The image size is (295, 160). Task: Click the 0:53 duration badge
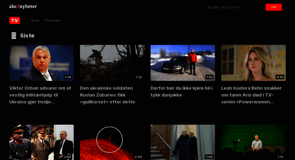(x=280, y=77)
